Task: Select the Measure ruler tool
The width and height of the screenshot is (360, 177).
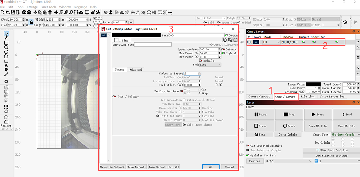Action: pyautogui.click(x=6, y=74)
